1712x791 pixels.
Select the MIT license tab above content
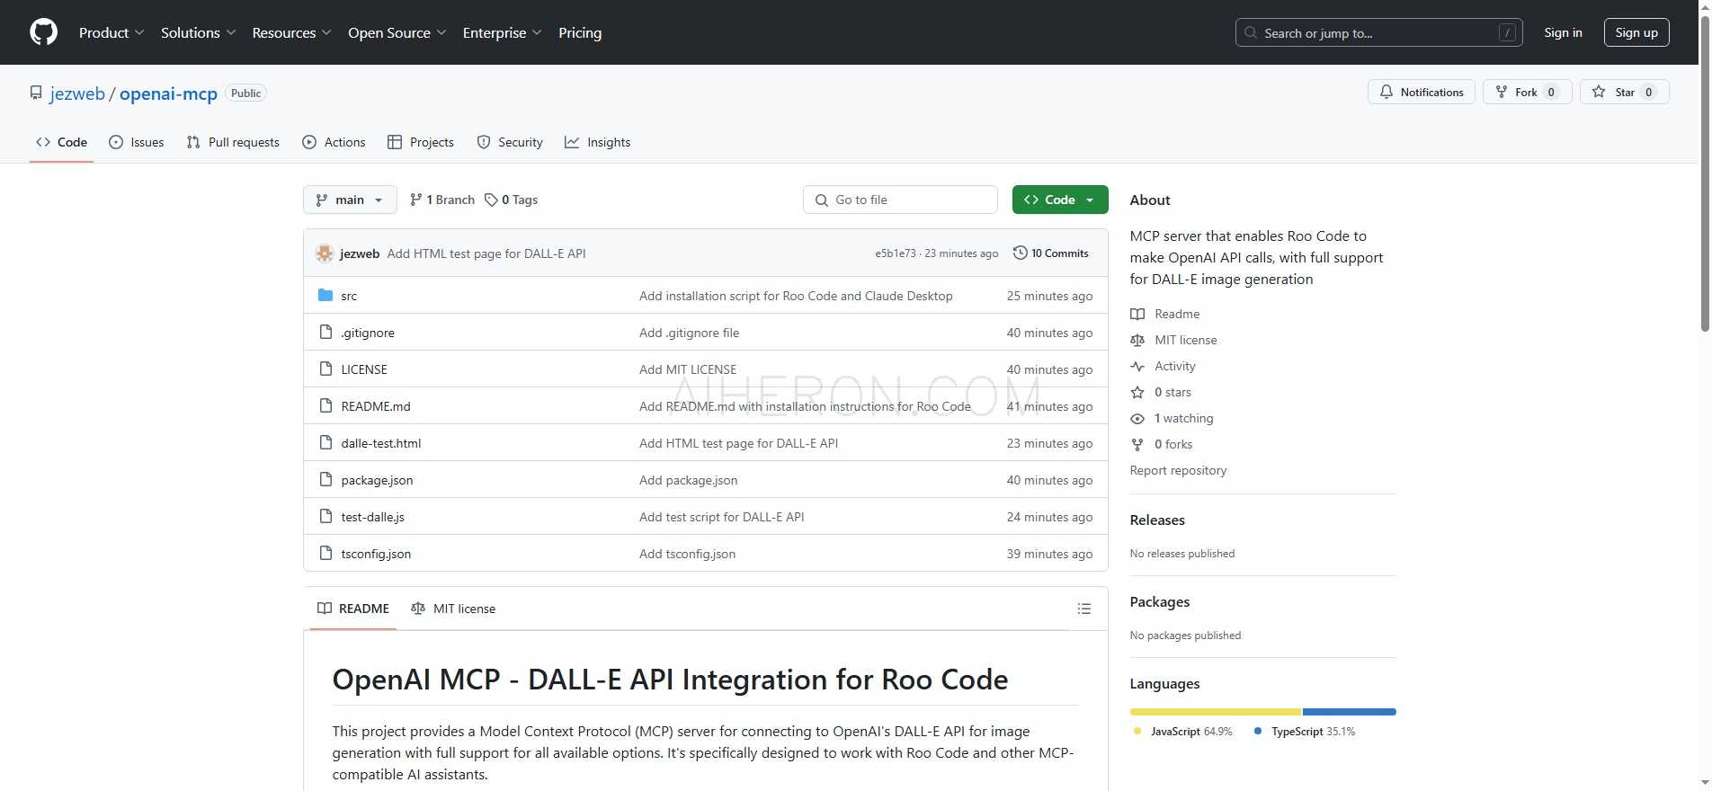coord(453,609)
